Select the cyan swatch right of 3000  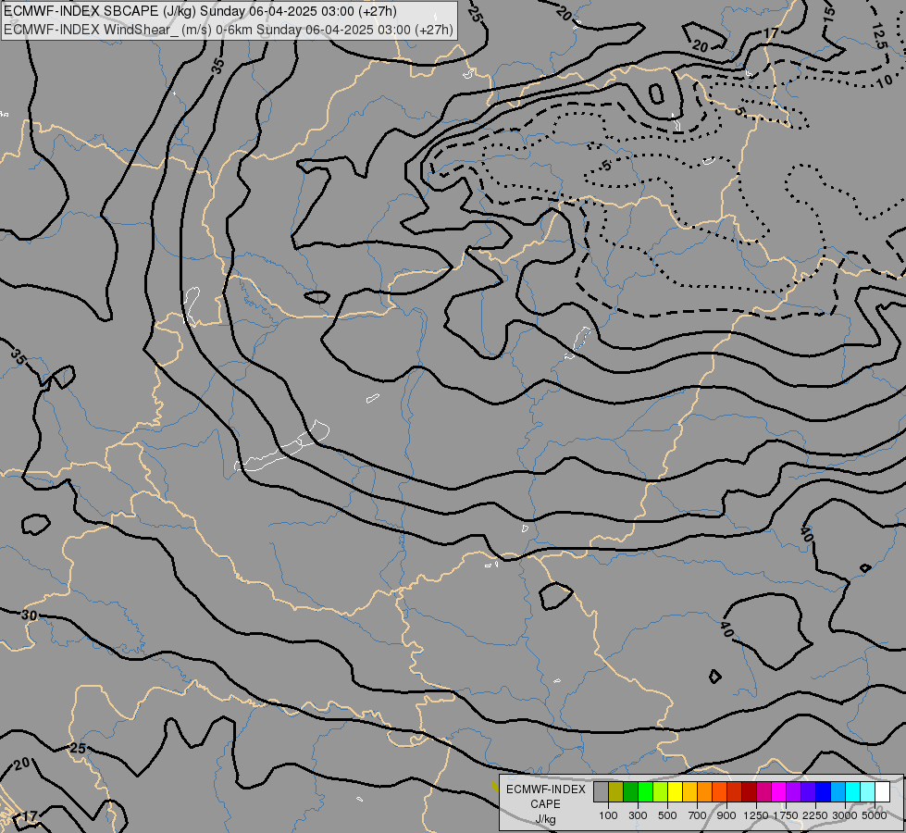pyautogui.click(x=853, y=791)
